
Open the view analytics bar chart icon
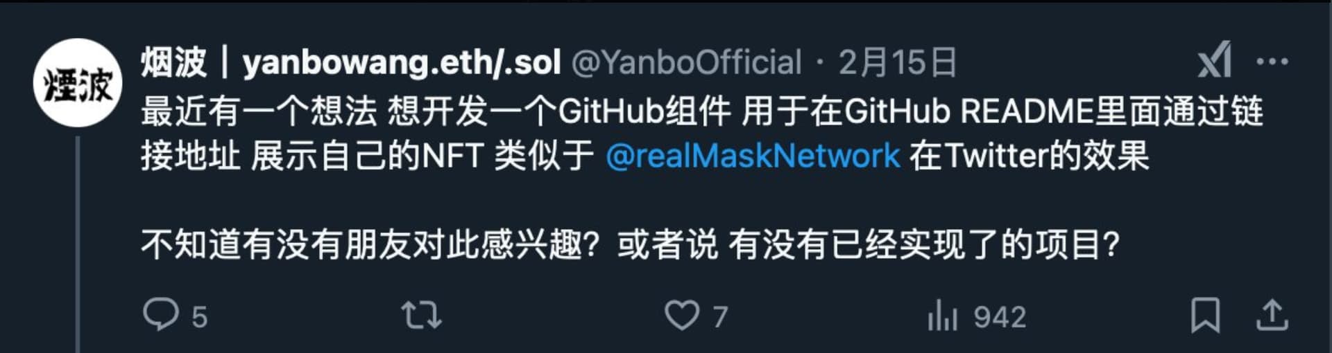[942, 315]
